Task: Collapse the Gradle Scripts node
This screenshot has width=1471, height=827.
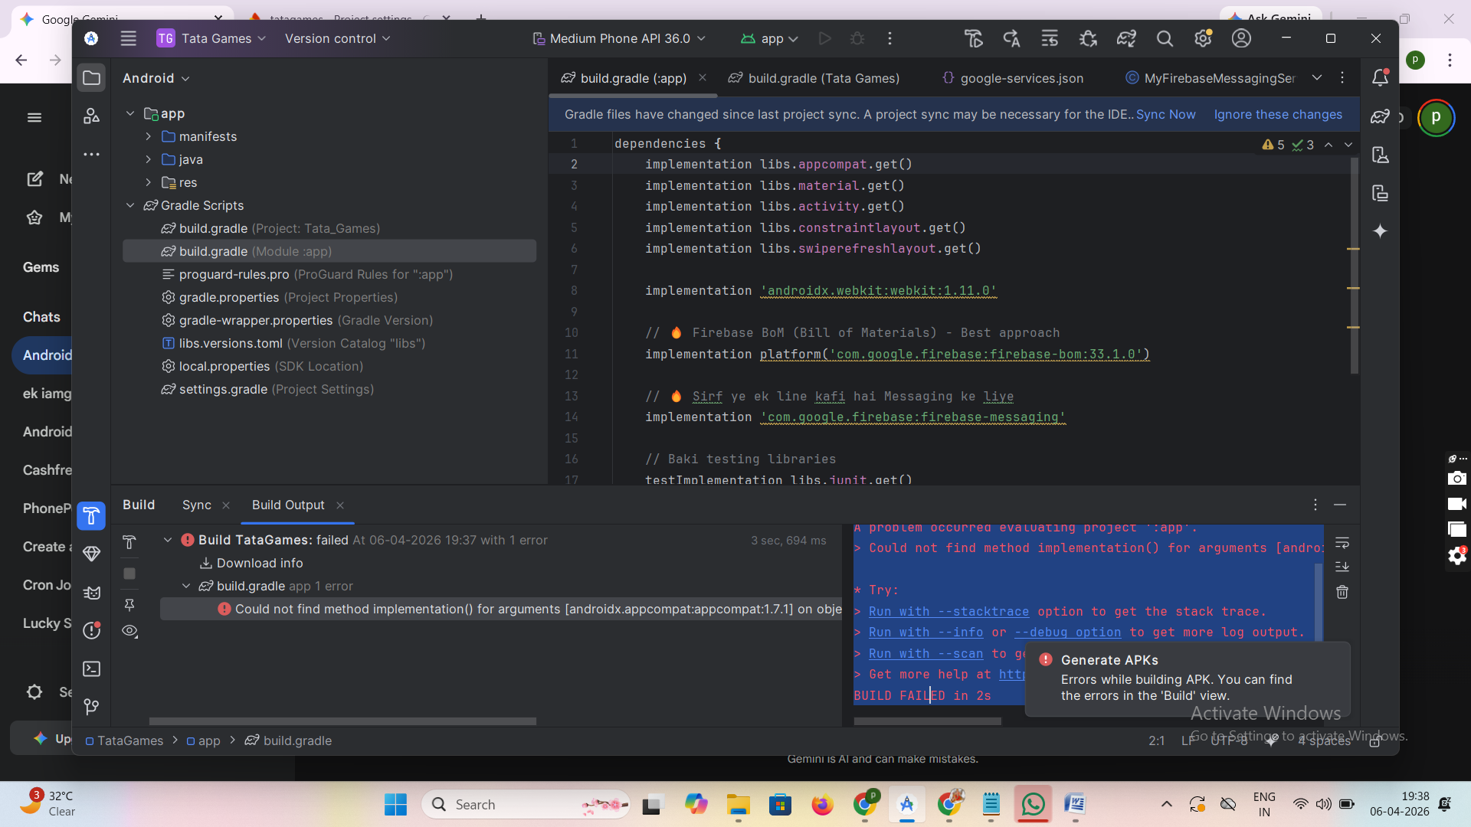Action: 130,205
